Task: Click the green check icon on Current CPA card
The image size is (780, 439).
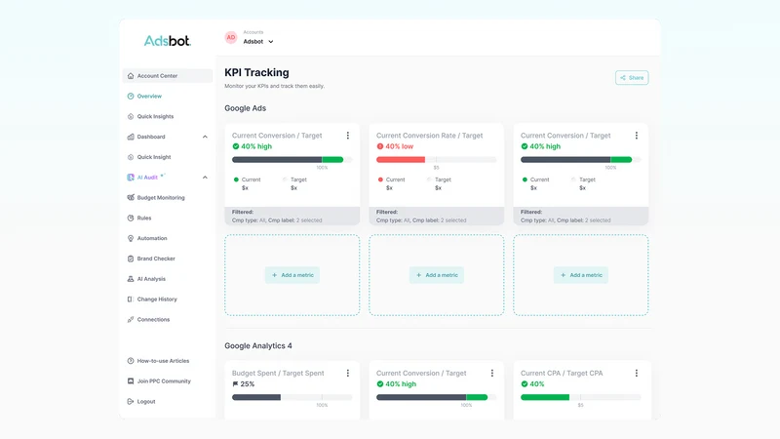Action: 525,384
